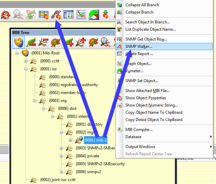Click the SNMP Walker footprint toolbar icon
Screen dimensions: 216x184
click(56, 15)
